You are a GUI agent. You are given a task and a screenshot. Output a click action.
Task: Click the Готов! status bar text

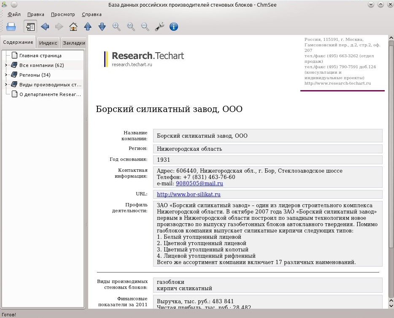[x=9, y=315]
